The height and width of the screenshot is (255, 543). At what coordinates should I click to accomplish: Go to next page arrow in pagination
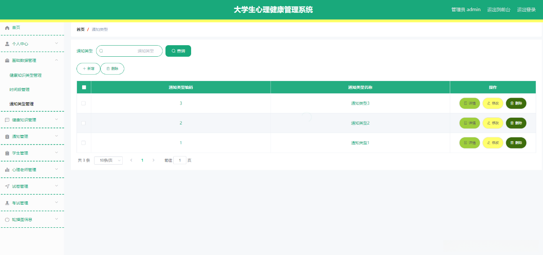(x=153, y=160)
